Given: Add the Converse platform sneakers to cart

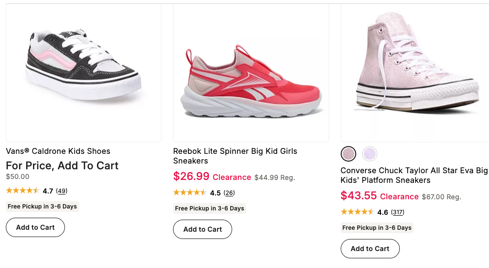Looking at the screenshot, I should [370, 249].
